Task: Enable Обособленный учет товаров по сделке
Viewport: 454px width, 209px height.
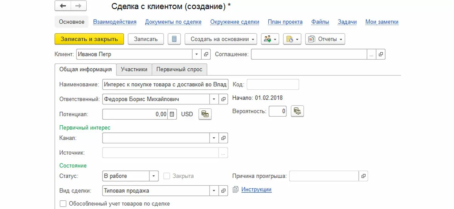Action: (x=63, y=204)
